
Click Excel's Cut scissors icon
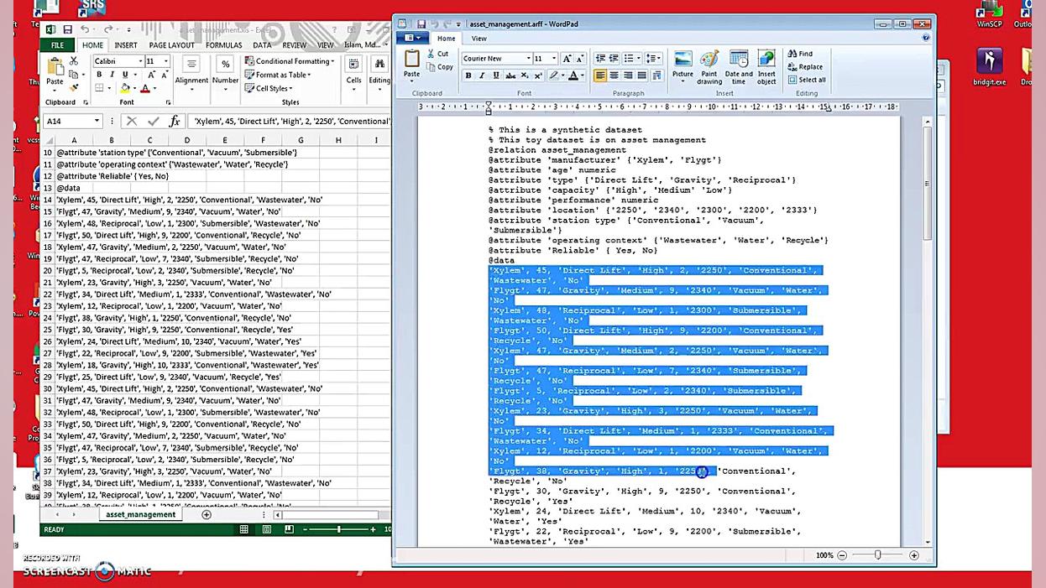[74, 61]
